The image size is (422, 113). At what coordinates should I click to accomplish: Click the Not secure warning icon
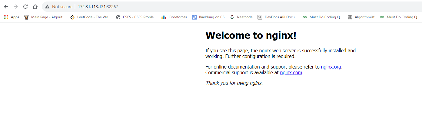pos(47,7)
